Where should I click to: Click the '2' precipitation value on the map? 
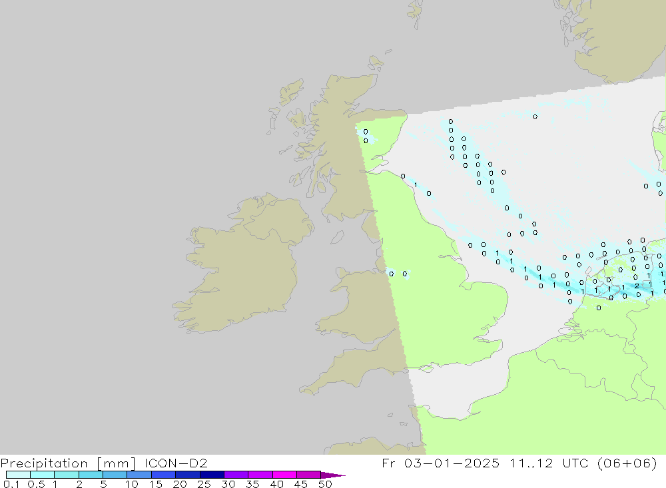click(x=636, y=286)
